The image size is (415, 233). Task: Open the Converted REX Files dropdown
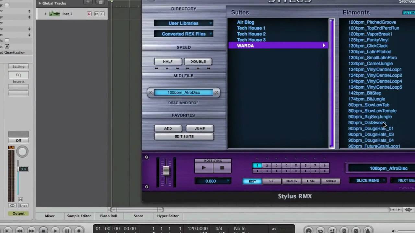point(184,34)
